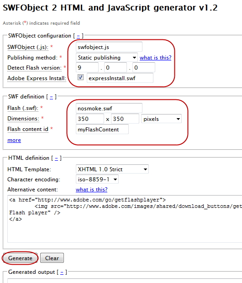The height and width of the screenshot is (283, 242).
Task: Open 'what is this?' link beside Publishing method
Action: pos(155,58)
